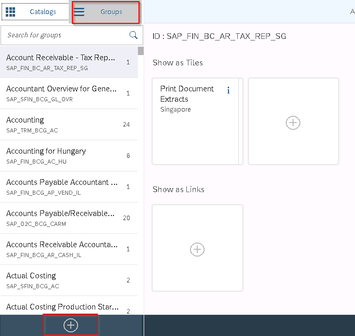Open the Accounting group
Image resolution: width=355 pixels, height=336 pixels.
(x=61, y=124)
